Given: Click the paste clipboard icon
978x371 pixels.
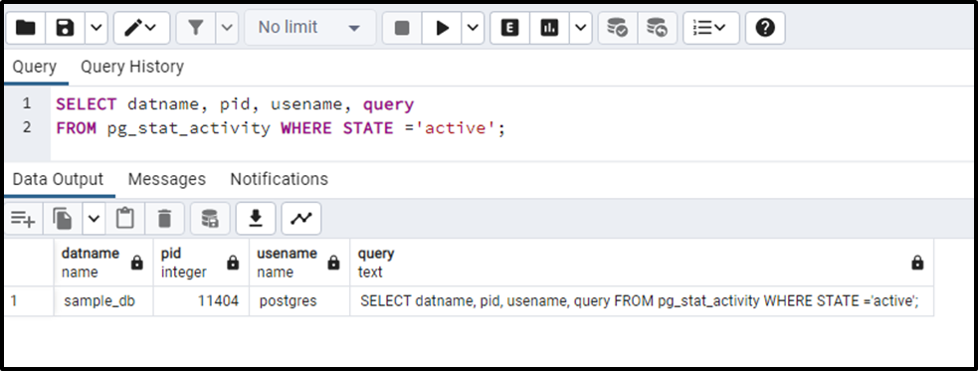Looking at the screenshot, I should click(x=124, y=219).
